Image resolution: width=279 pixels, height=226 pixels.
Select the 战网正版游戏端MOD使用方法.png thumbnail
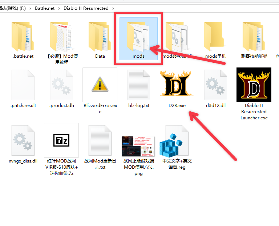coord(138,147)
